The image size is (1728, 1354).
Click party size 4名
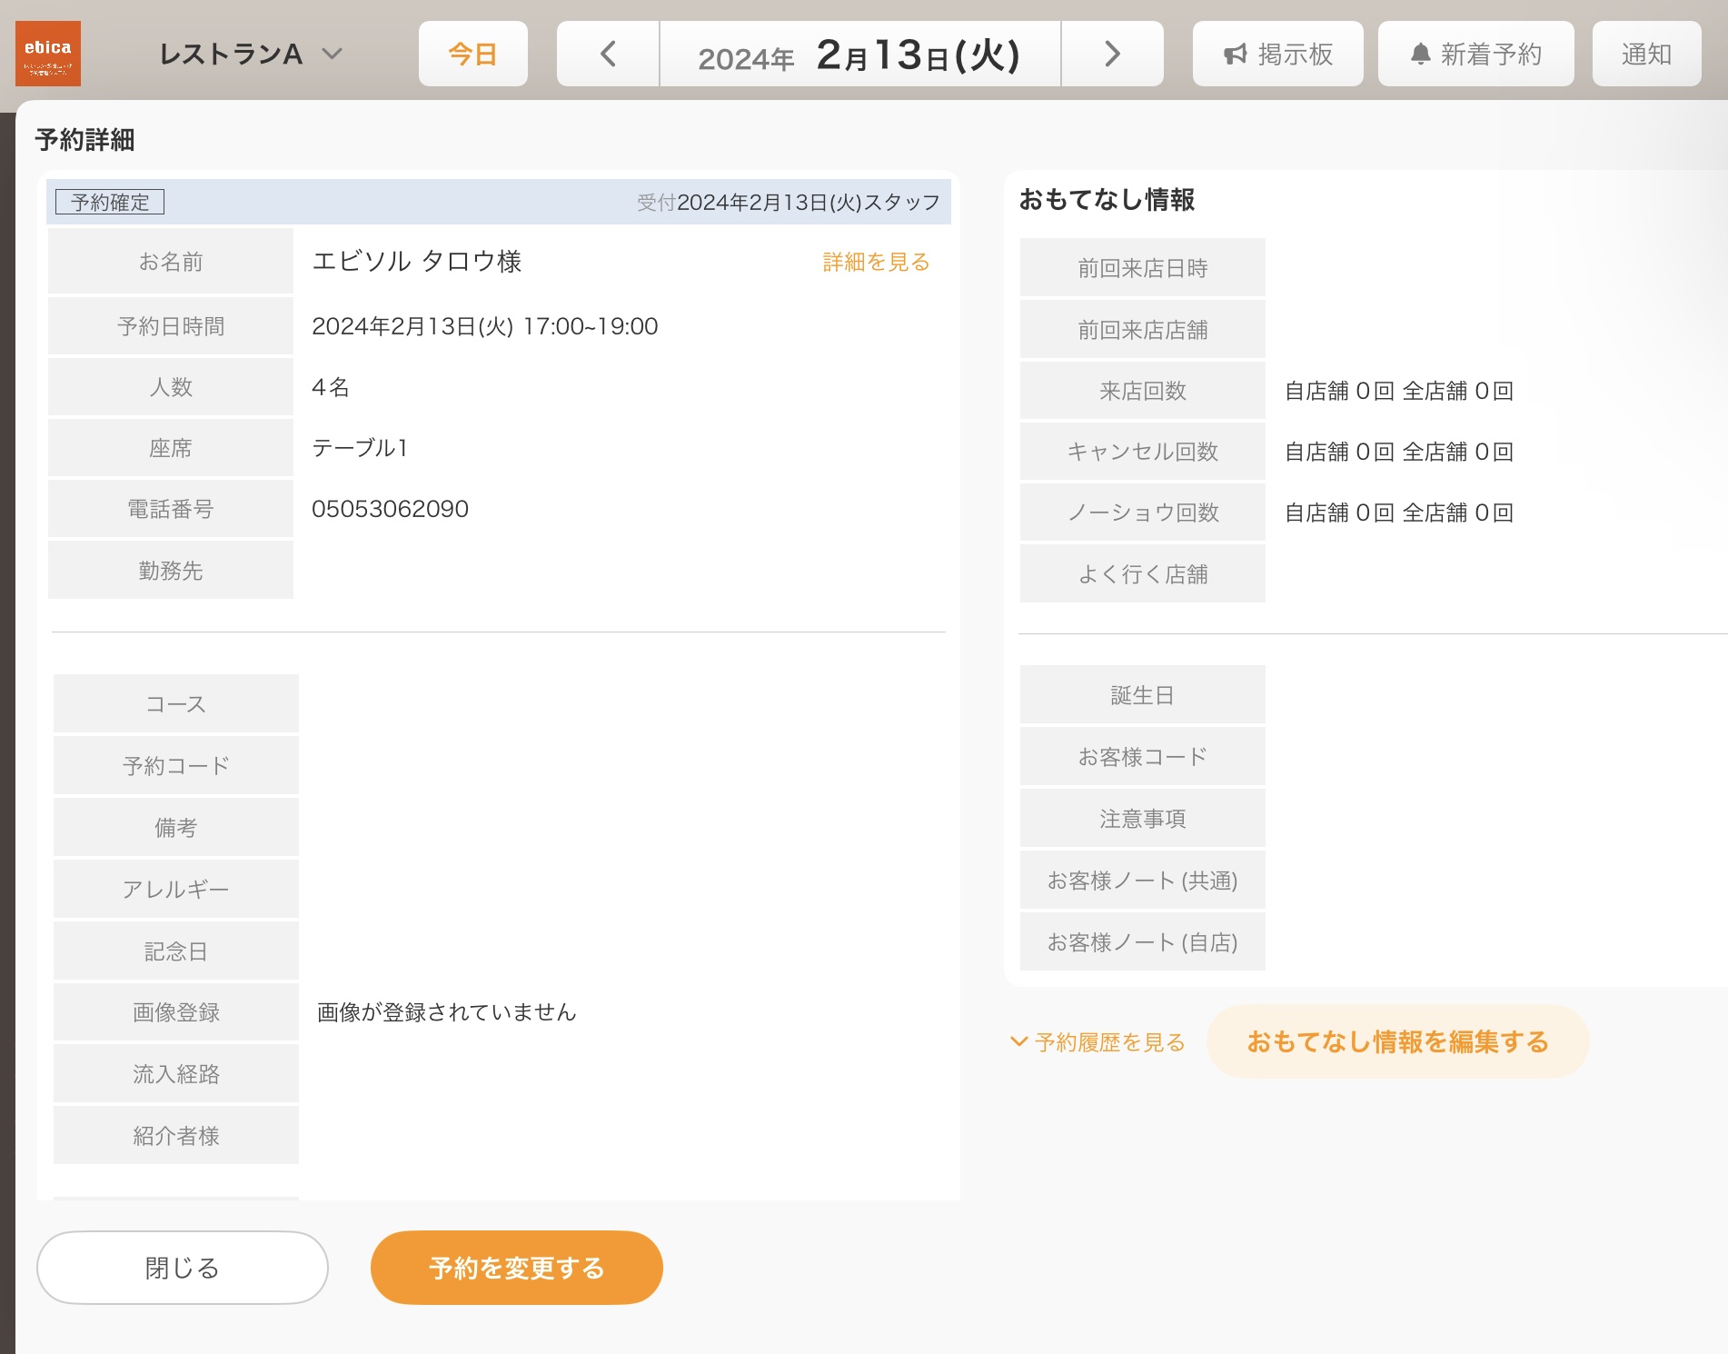pyautogui.click(x=331, y=387)
